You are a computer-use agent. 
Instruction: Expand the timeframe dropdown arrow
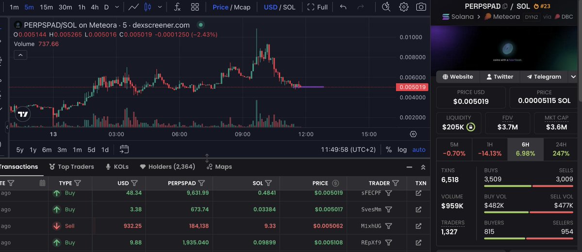pos(117,7)
